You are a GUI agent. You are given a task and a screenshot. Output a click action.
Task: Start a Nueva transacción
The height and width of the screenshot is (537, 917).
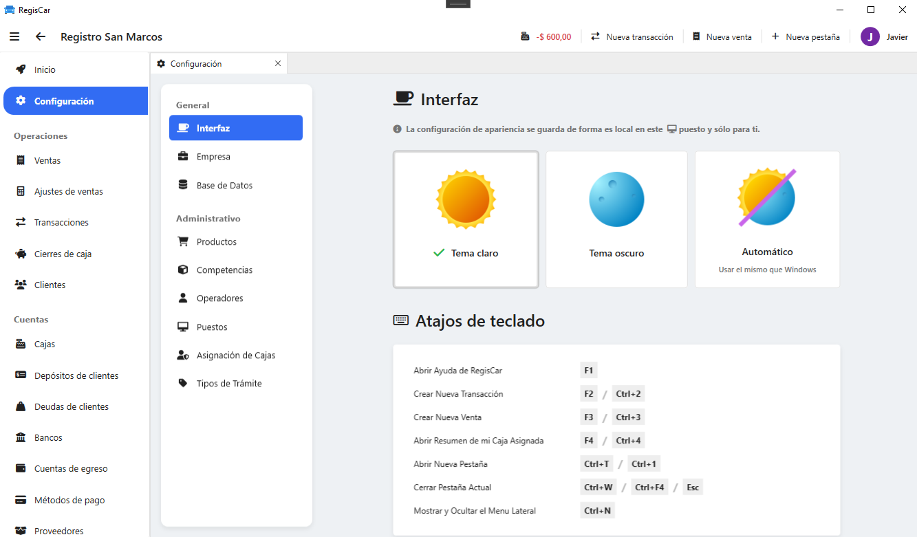(632, 36)
